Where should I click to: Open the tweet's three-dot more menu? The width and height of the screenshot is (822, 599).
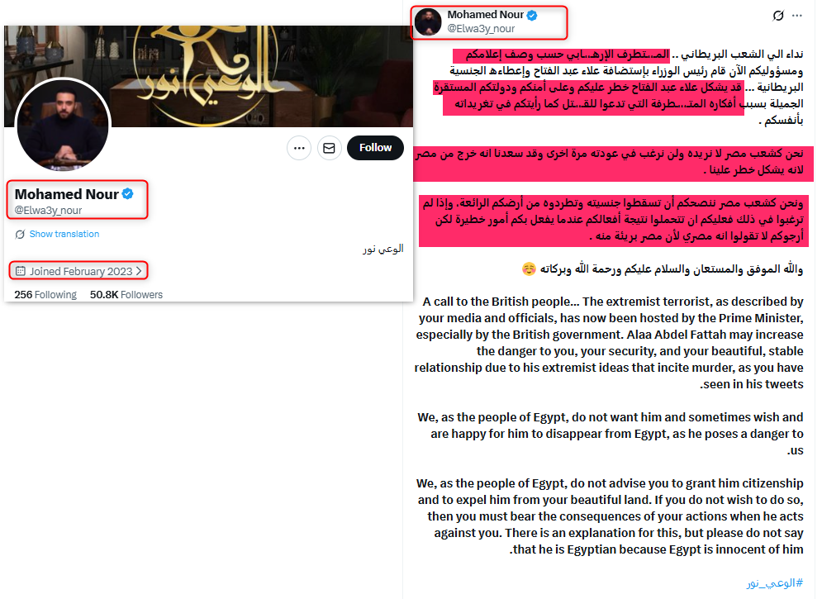[x=797, y=16]
